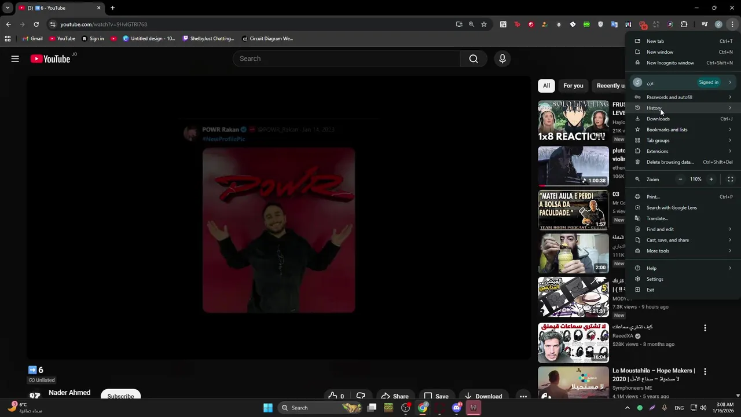Decrease zoom with minus button
This screenshot has height=417, width=741.
pyautogui.click(x=680, y=179)
